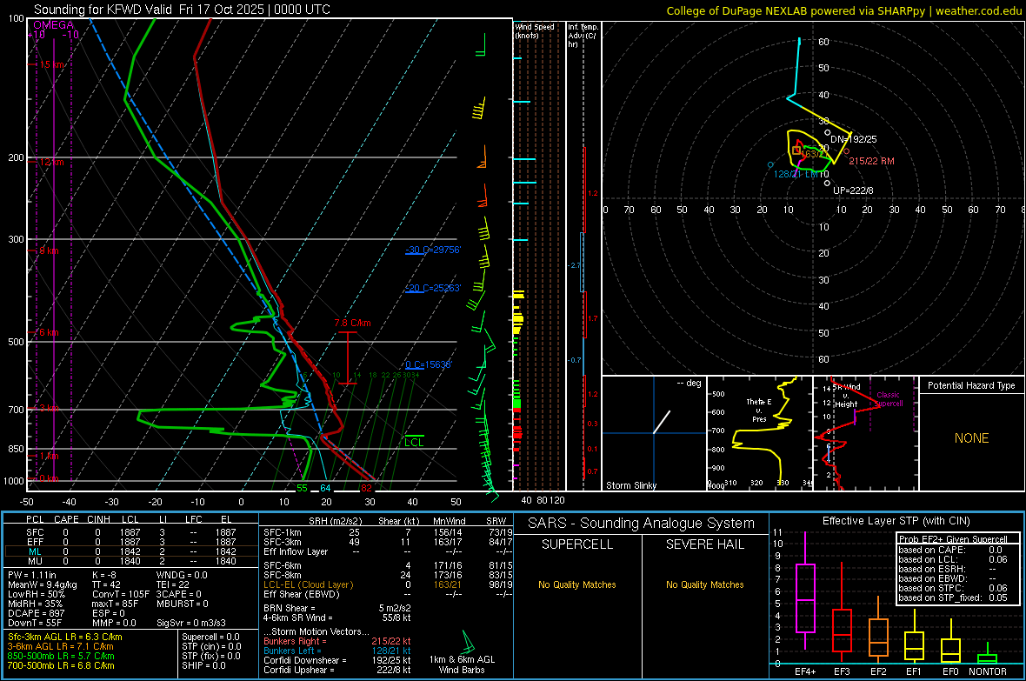
Task: Click the NONE hazard type value
Action: click(971, 438)
